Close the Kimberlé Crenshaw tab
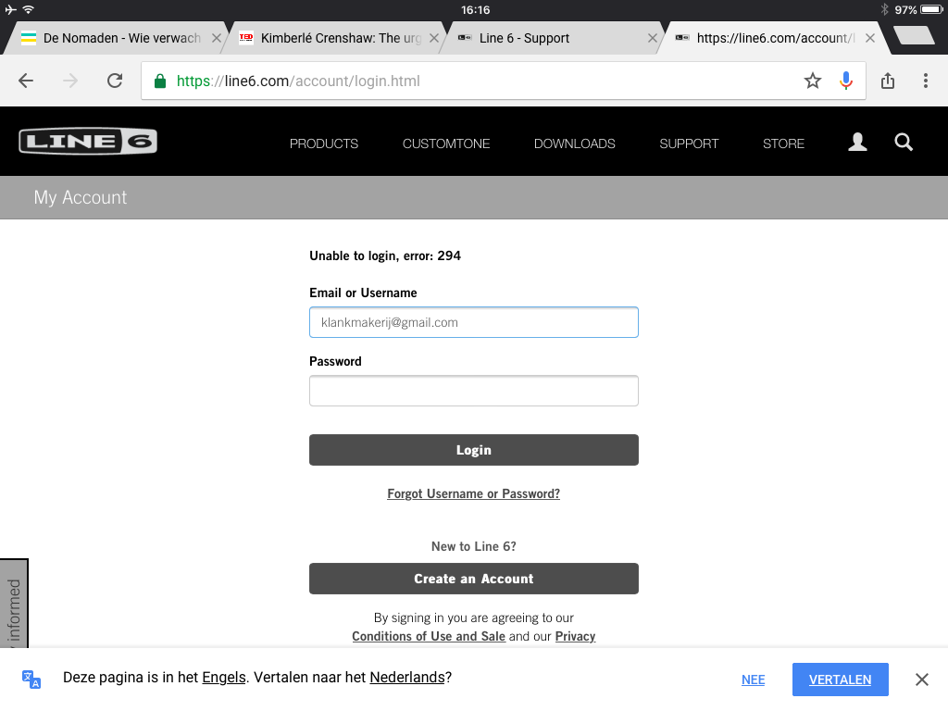Image resolution: width=948 pixels, height=711 pixels. click(435, 38)
